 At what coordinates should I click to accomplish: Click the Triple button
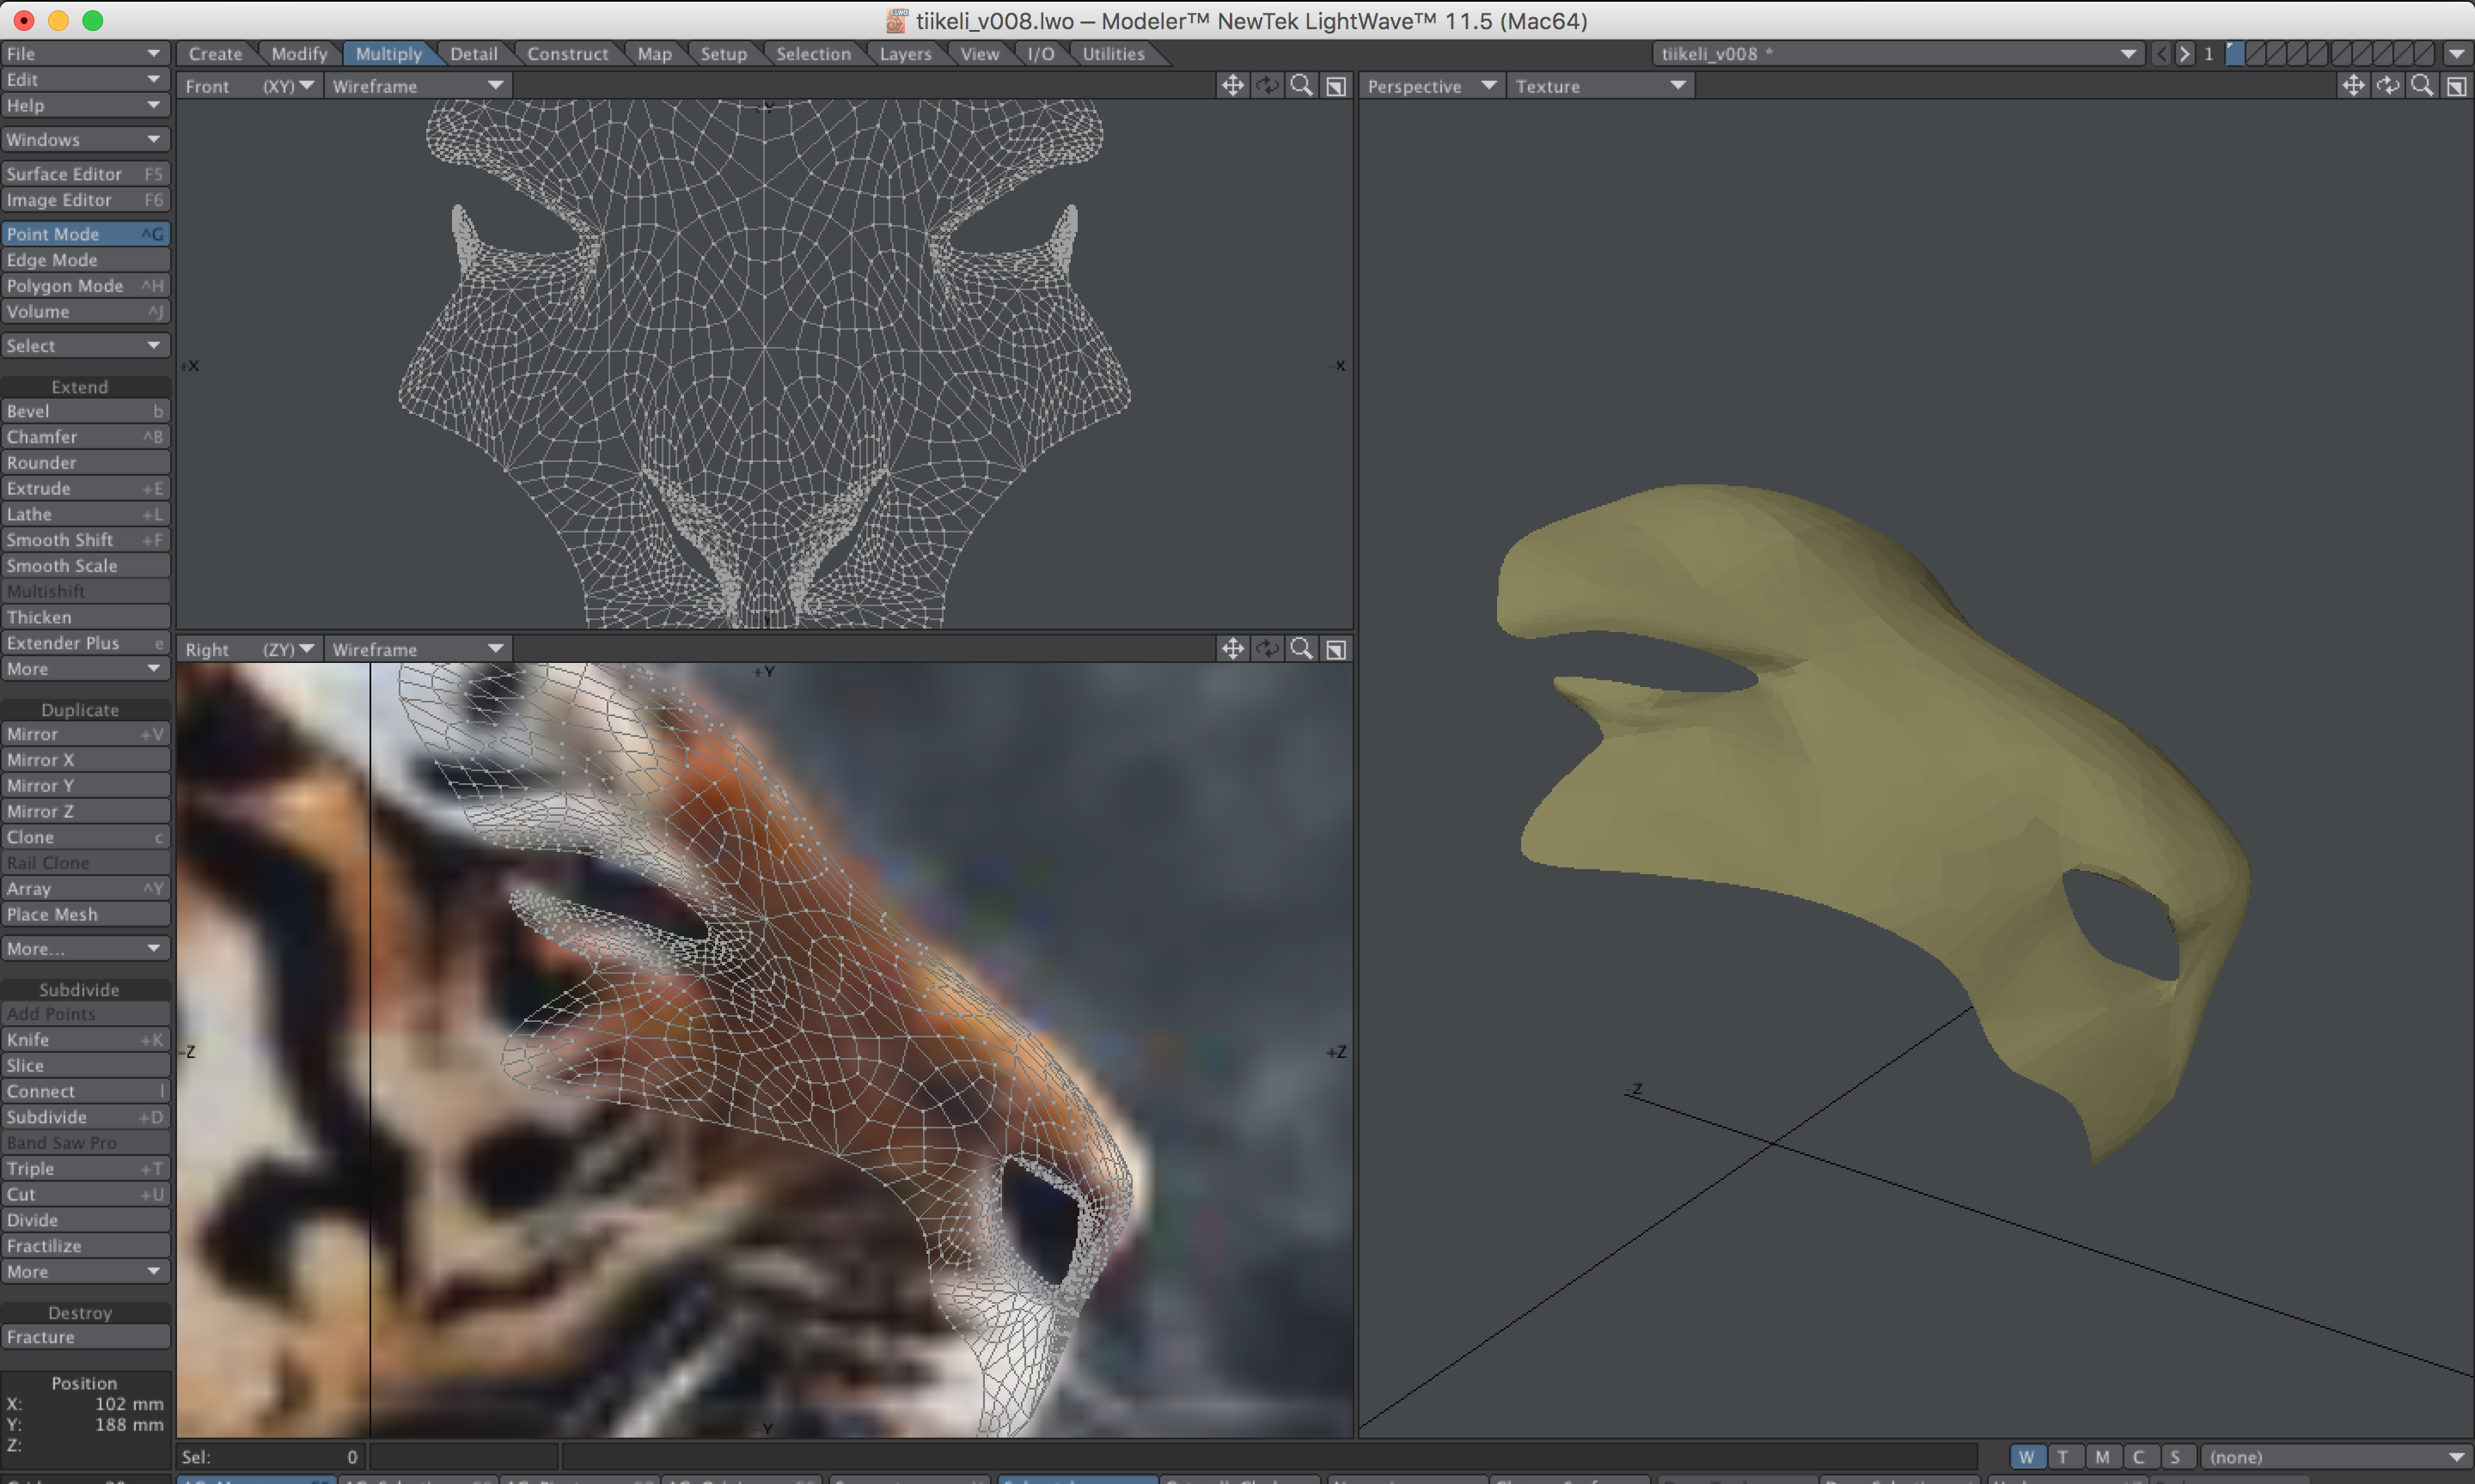85,1168
